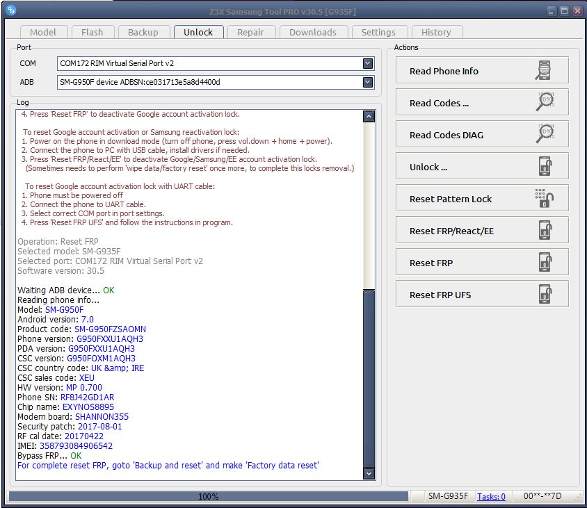The image size is (587, 508).
Task: Maximize the Z3X Samsung Tool window
Action: (564, 11)
